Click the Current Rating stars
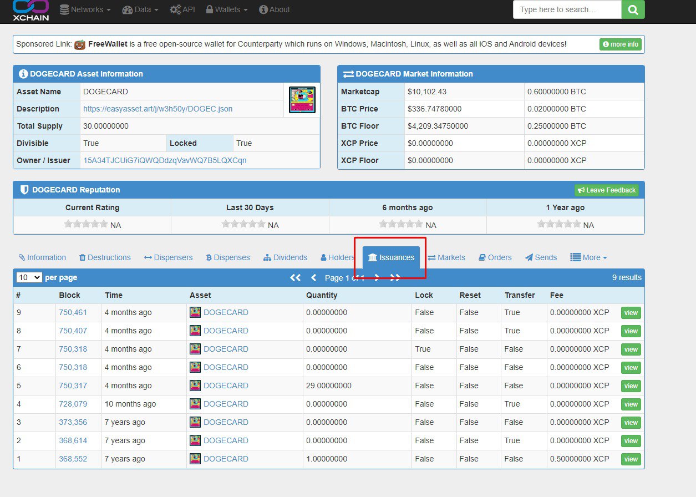Image resolution: width=696 pixels, height=497 pixels. coord(86,224)
